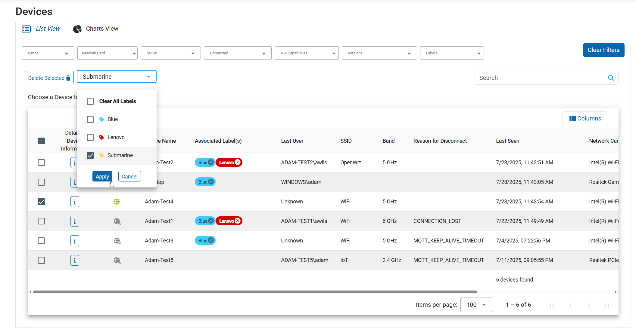This screenshot has width=636, height=332.
Task: Sort by Last Seen column header
Action: (x=507, y=141)
